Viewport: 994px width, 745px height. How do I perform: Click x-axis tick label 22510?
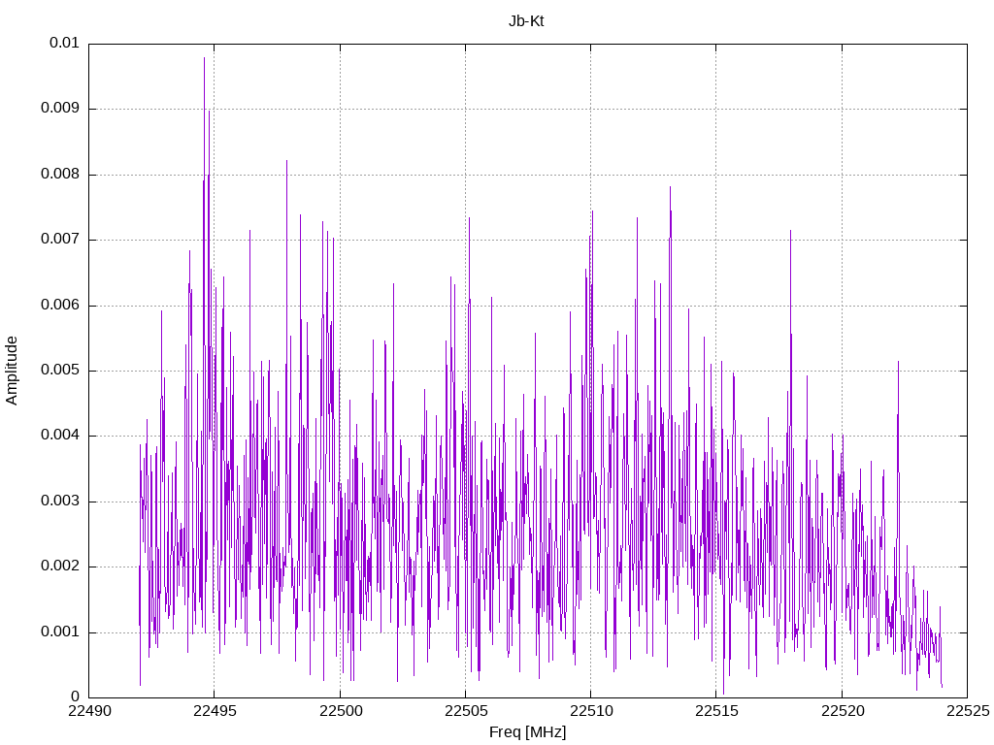click(591, 711)
